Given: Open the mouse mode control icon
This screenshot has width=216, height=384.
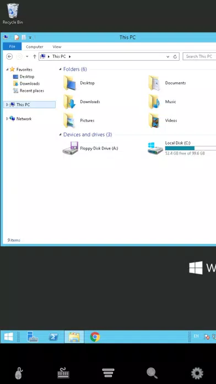Looking at the screenshot, I should pyautogui.click(x=19, y=373).
